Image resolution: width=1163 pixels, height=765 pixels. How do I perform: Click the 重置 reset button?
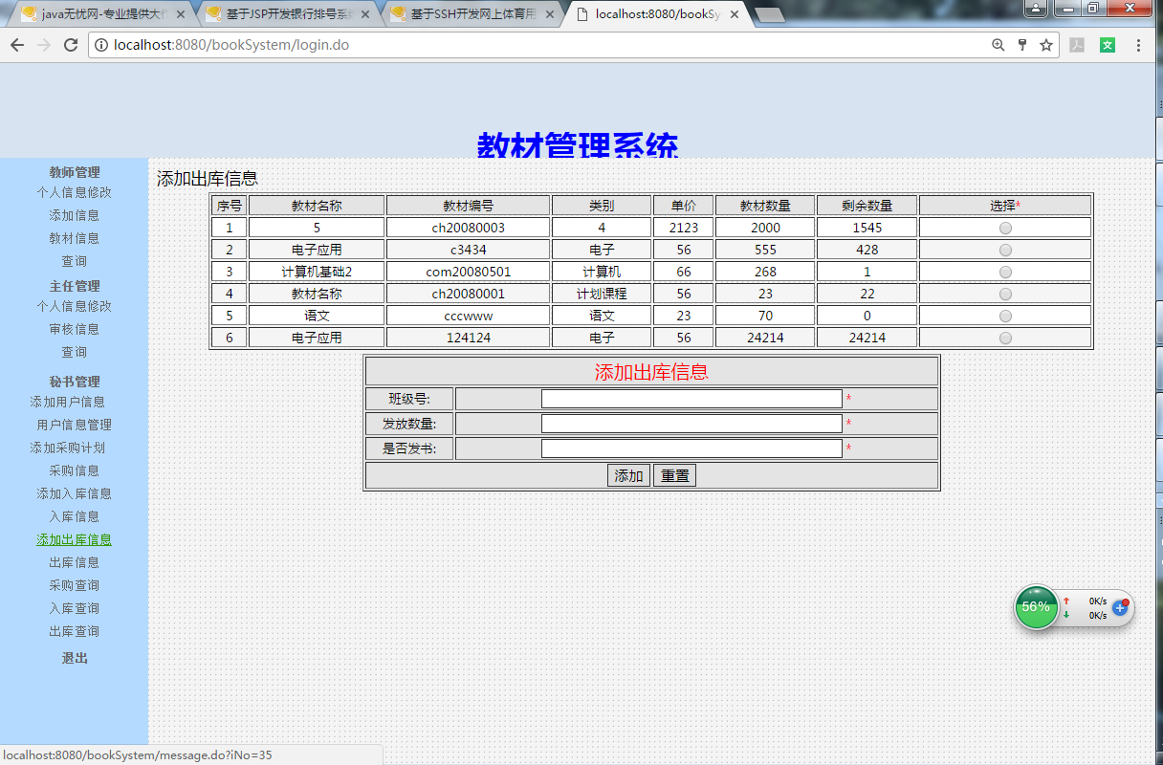(674, 475)
